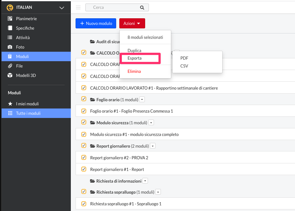Click the search magnifier icon
Viewport: 295px width, 211px height.
click(142, 8)
